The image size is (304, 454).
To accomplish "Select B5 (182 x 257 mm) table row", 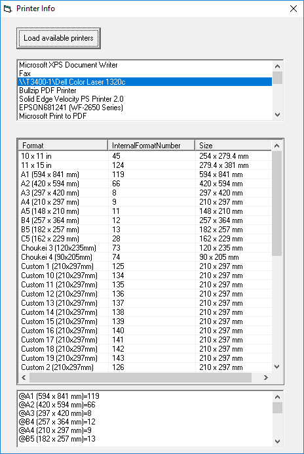I will pos(145,230).
